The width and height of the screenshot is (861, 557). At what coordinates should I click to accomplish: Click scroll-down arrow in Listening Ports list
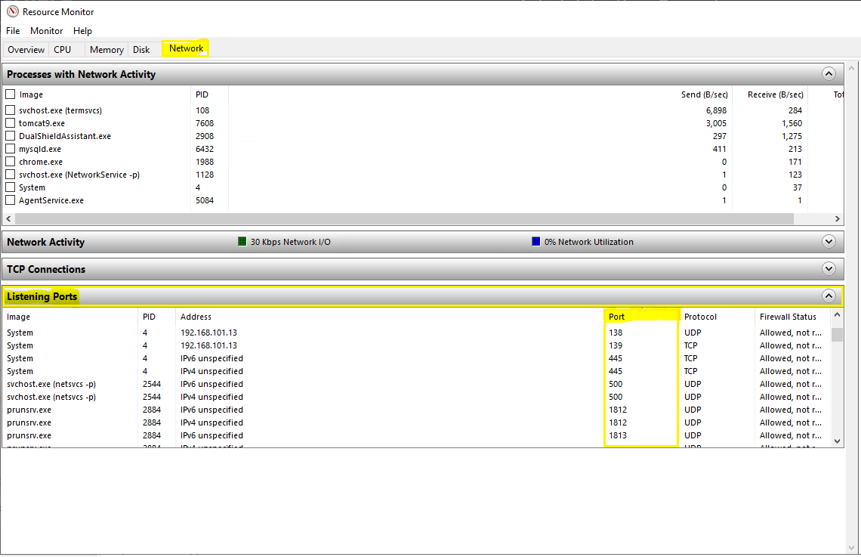coord(837,441)
